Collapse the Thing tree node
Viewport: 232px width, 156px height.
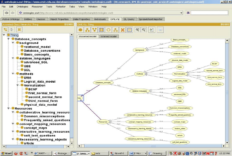pos(4,35)
